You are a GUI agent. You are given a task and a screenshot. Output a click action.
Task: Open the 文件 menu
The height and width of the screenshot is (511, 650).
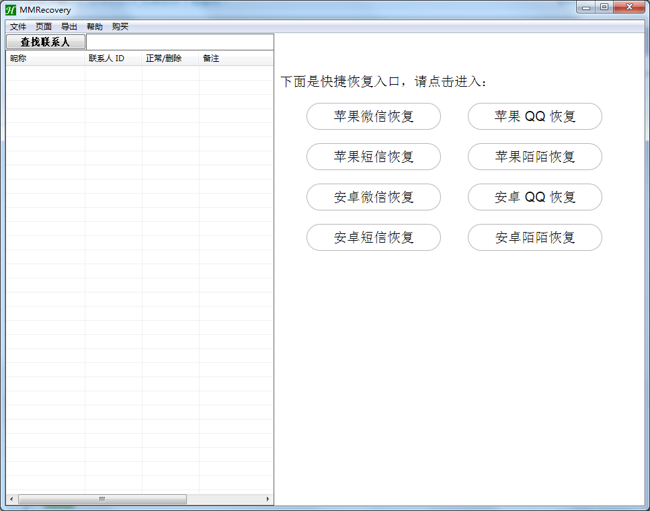(x=18, y=26)
